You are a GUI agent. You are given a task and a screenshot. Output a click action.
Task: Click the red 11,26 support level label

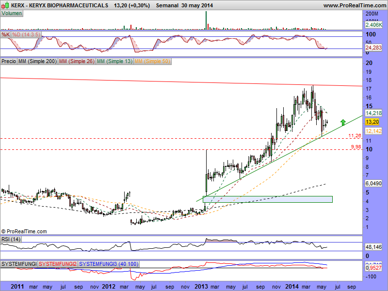[355, 136]
